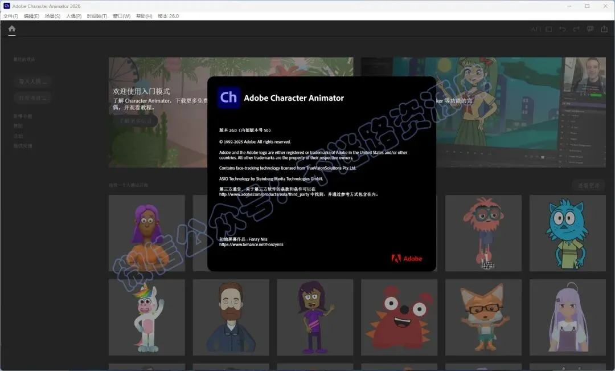
Task: Minimize the Character Animator window
Action: (x=569, y=6)
